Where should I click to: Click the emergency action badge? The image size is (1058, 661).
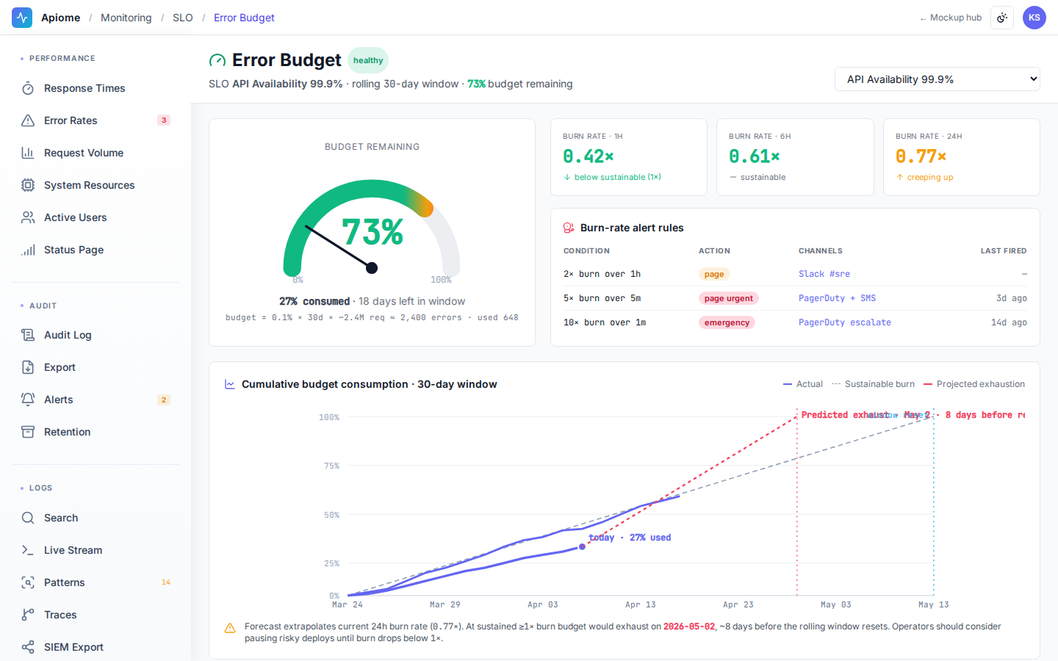(x=727, y=322)
